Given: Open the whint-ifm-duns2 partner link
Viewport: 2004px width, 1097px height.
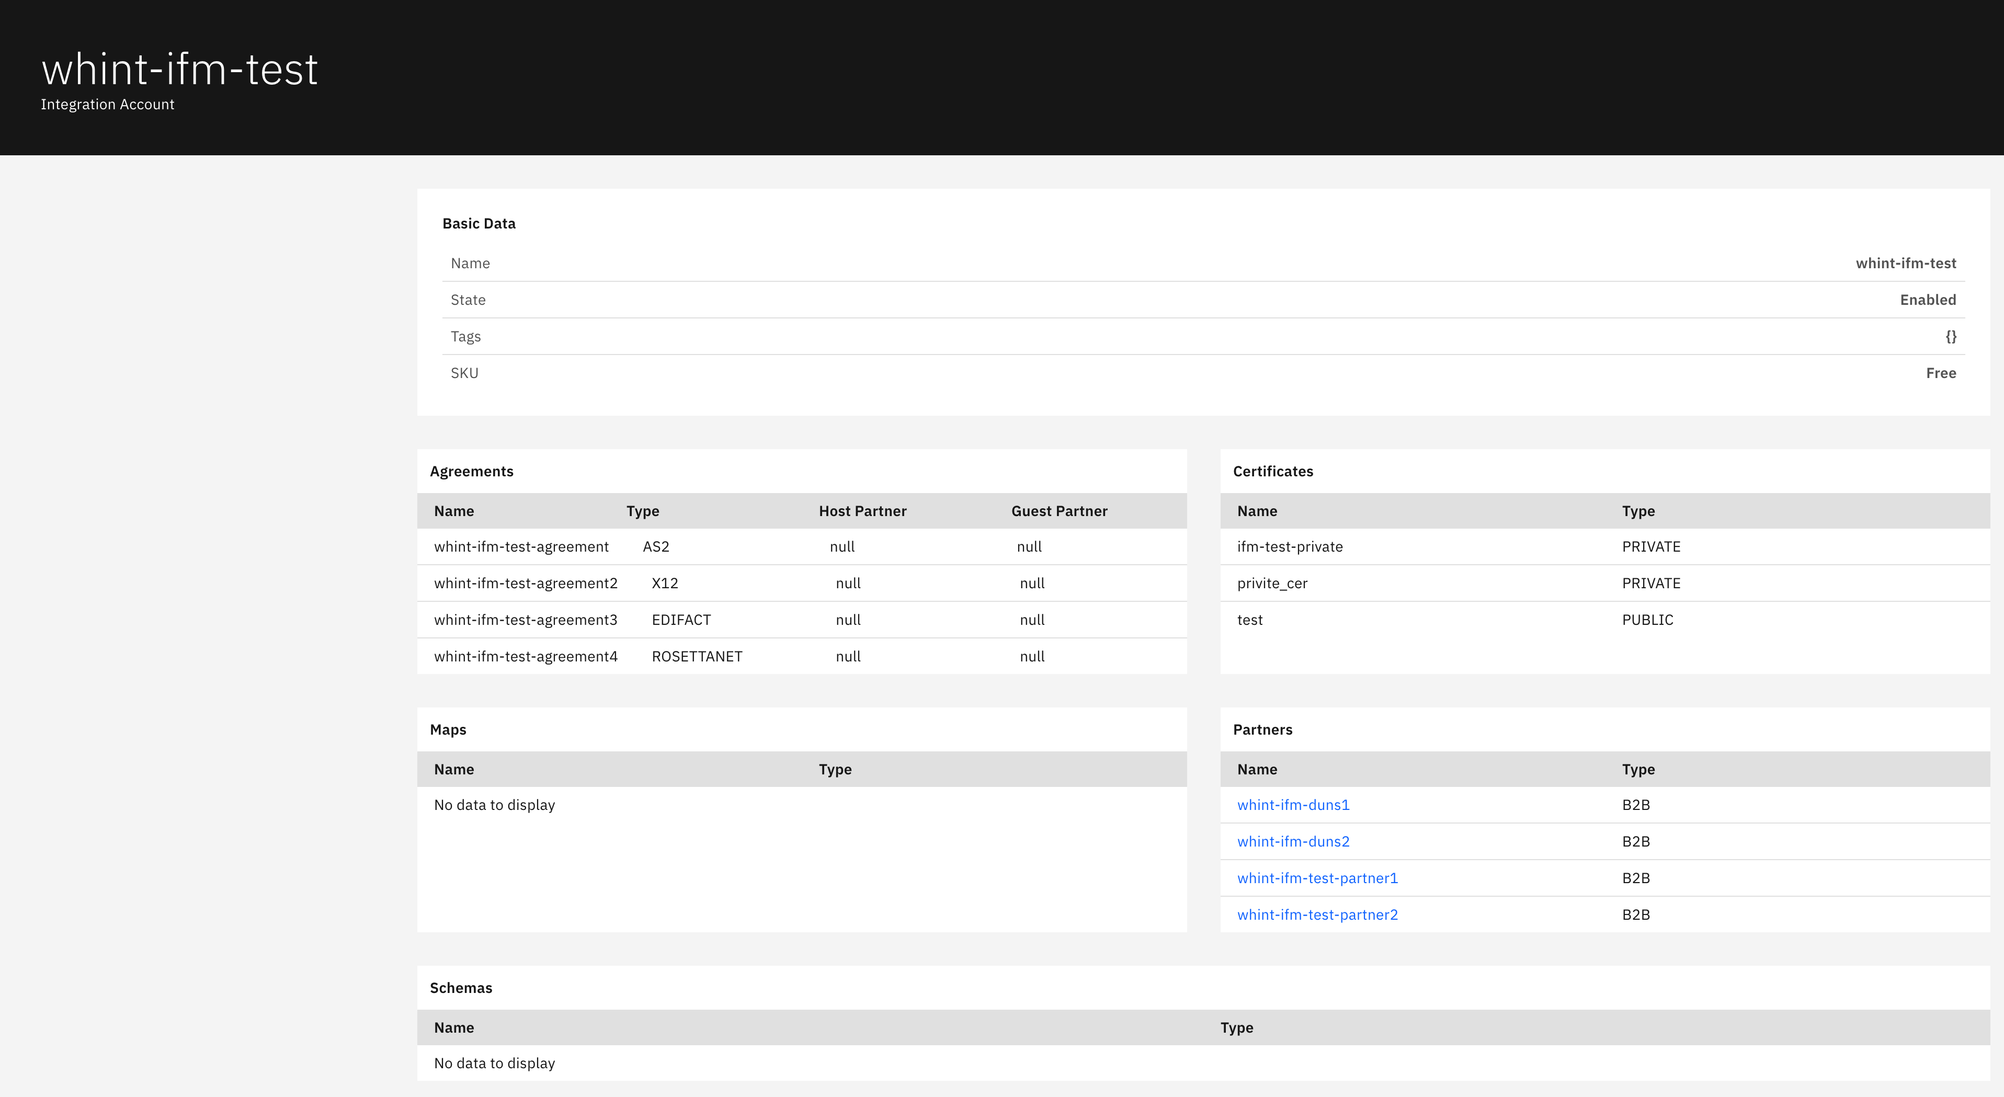Looking at the screenshot, I should point(1293,841).
